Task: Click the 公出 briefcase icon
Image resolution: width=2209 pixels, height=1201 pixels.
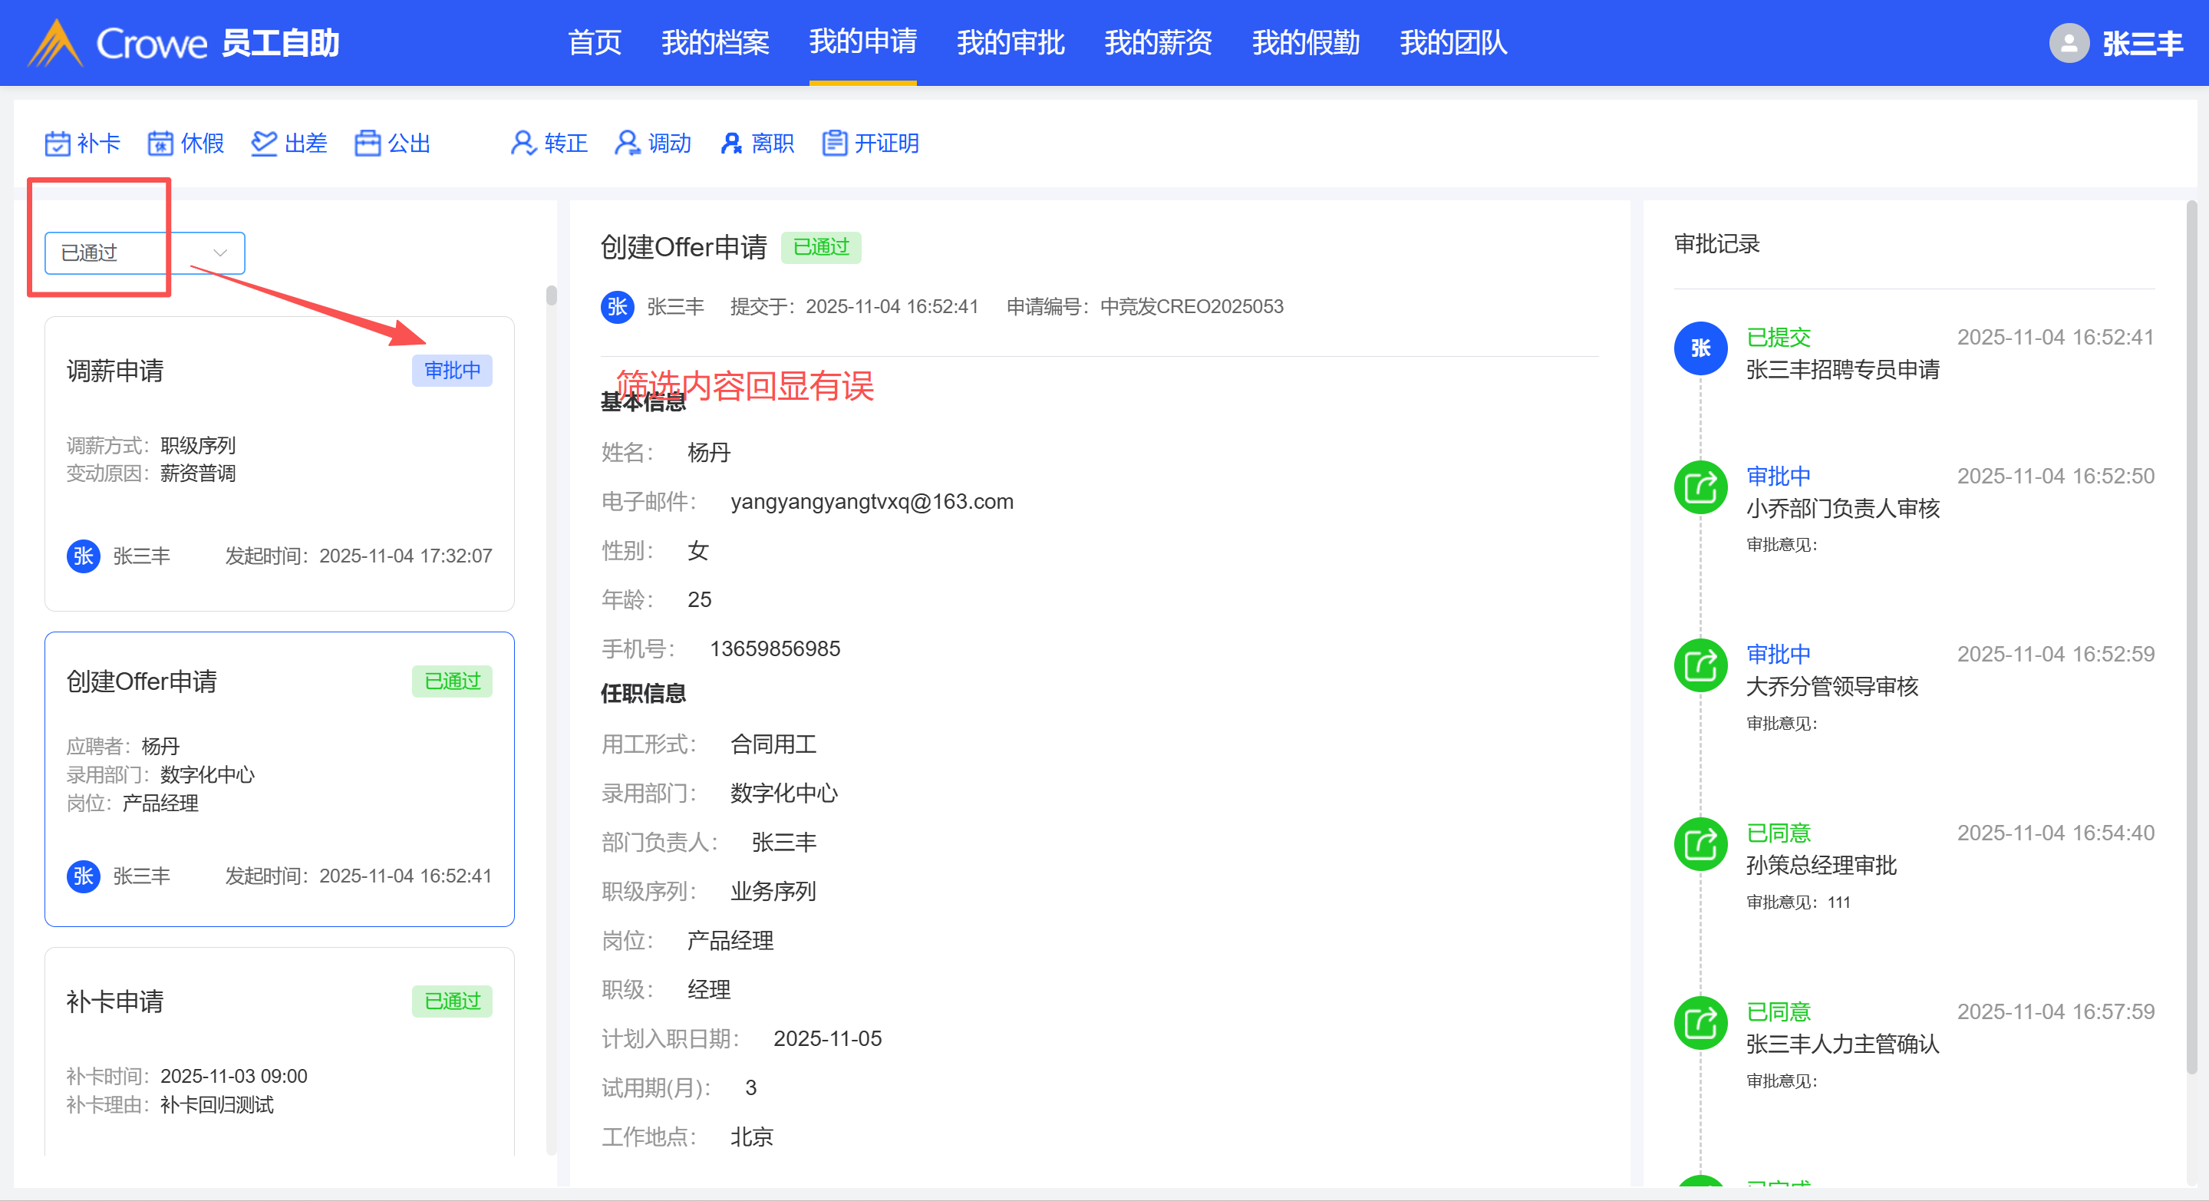Action: [368, 144]
